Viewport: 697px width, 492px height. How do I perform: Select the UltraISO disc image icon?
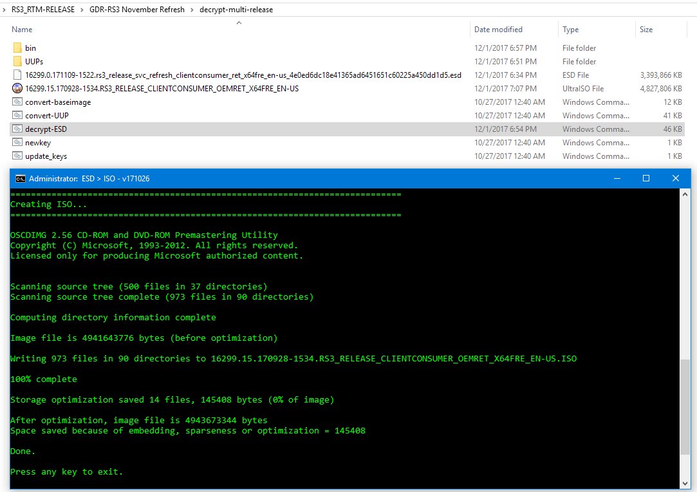(x=17, y=88)
